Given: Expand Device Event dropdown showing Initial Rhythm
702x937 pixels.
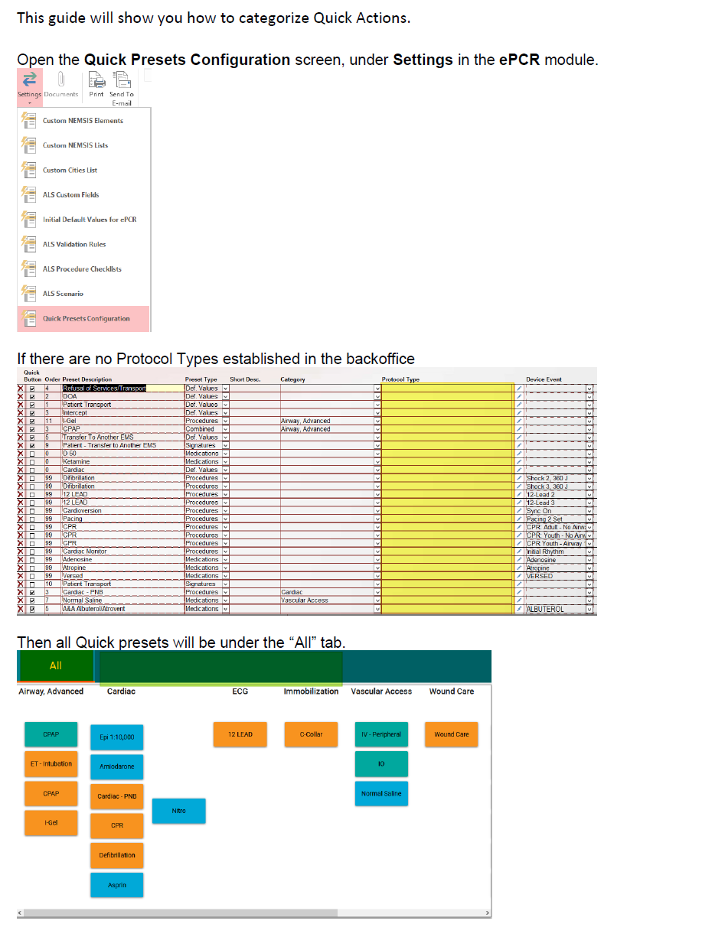Looking at the screenshot, I should coord(589,551).
